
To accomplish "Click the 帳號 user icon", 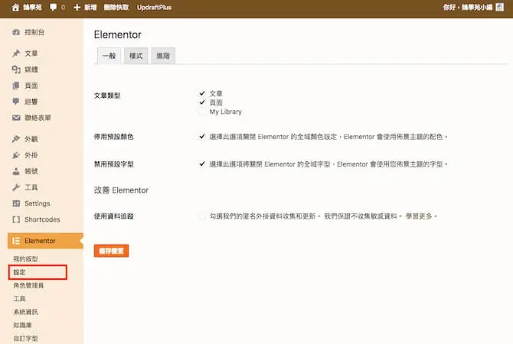I will [x=16, y=171].
